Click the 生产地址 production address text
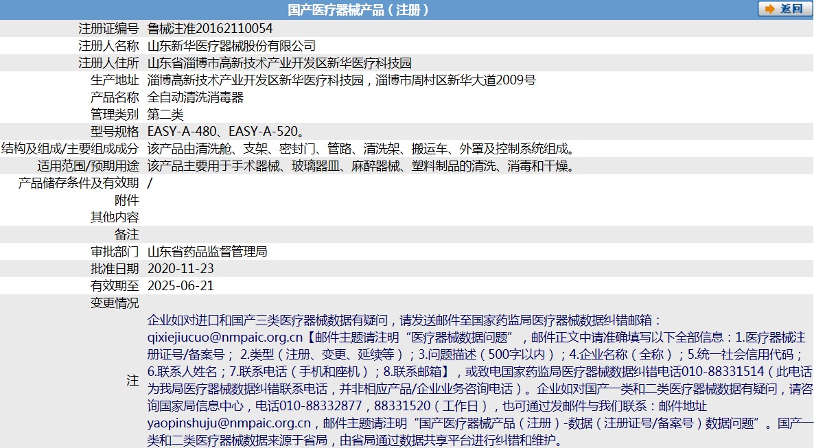 pos(341,80)
